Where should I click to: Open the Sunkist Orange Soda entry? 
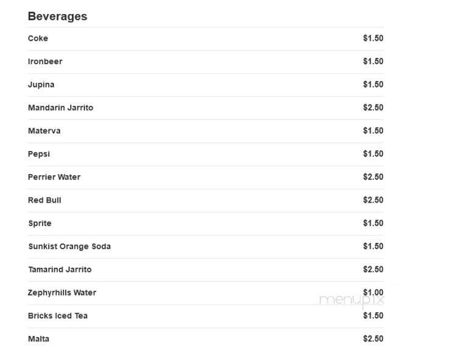point(69,247)
